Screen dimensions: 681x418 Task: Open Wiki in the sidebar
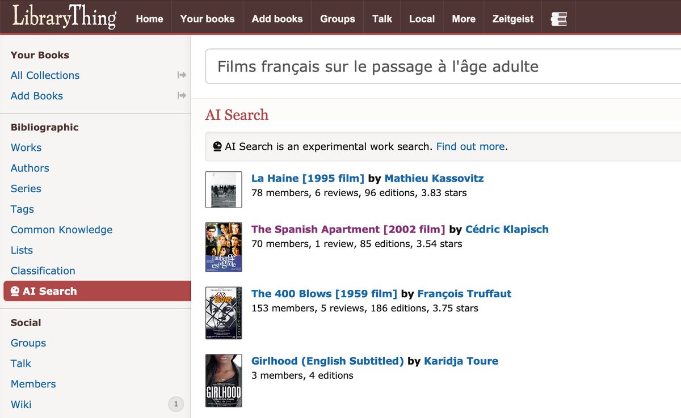pos(21,404)
